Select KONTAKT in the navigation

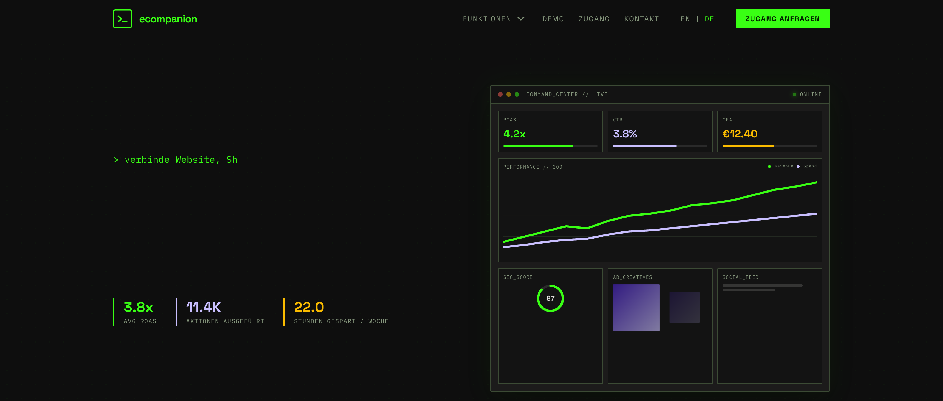641,19
